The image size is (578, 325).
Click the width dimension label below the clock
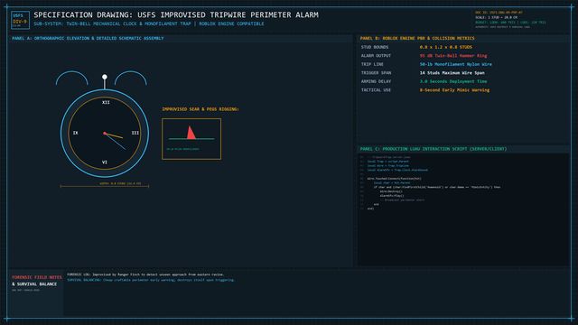tap(120, 183)
